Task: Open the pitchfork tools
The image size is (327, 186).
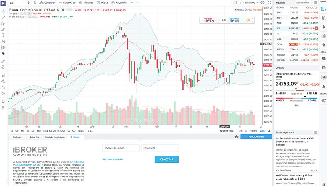Action: (x=3, y=24)
